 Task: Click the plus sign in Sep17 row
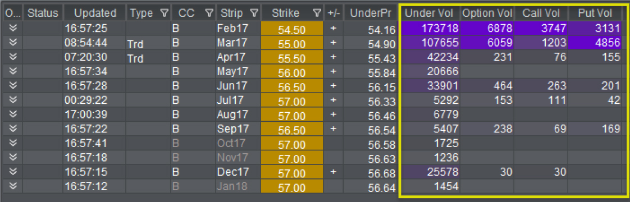click(333, 129)
